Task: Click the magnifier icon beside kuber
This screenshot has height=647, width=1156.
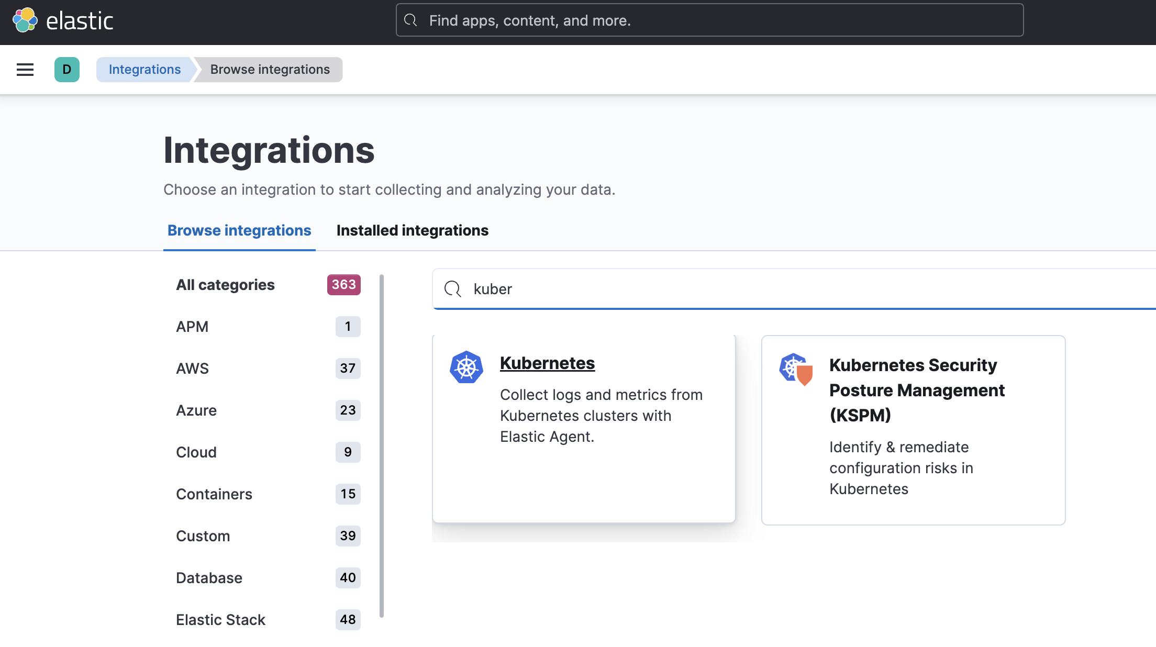Action: pos(452,289)
